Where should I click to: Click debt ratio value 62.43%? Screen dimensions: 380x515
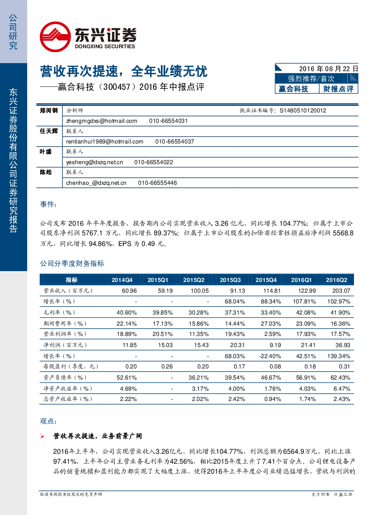[x=340, y=378]
